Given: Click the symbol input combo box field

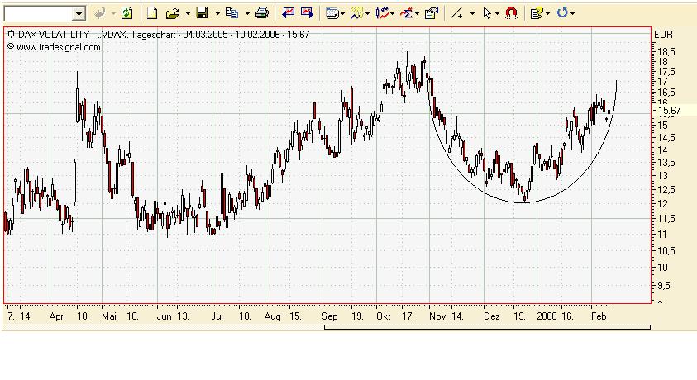Looking at the screenshot, I should [39, 14].
